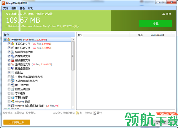
Task: Click the task list scroll down arrow
Action: point(73,107)
